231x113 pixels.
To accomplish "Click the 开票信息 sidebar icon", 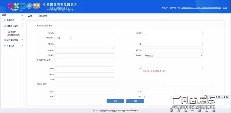I will (x=4, y=46).
